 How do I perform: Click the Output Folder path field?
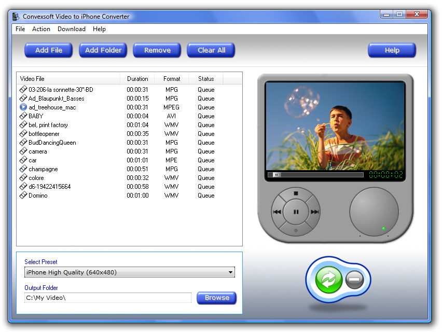(108, 298)
